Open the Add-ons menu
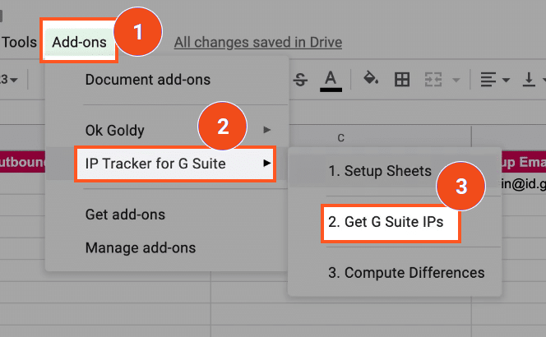The height and width of the screenshot is (337, 546). point(79,42)
